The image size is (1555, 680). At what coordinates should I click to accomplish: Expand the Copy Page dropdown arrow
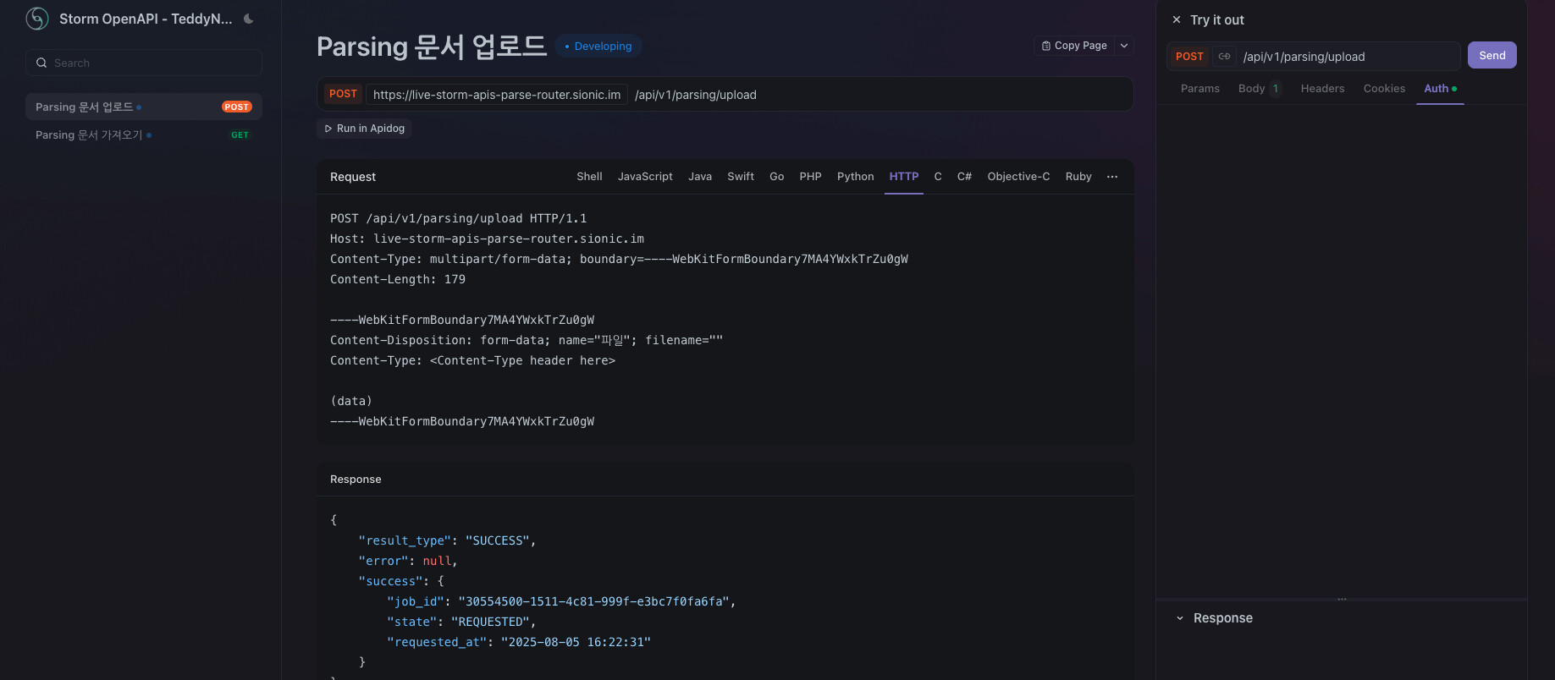point(1124,46)
